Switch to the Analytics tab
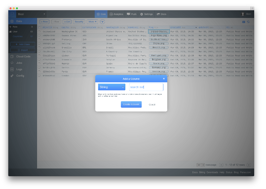This screenshot has width=266, height=189. pyautogui.click(x=116, y=14)
